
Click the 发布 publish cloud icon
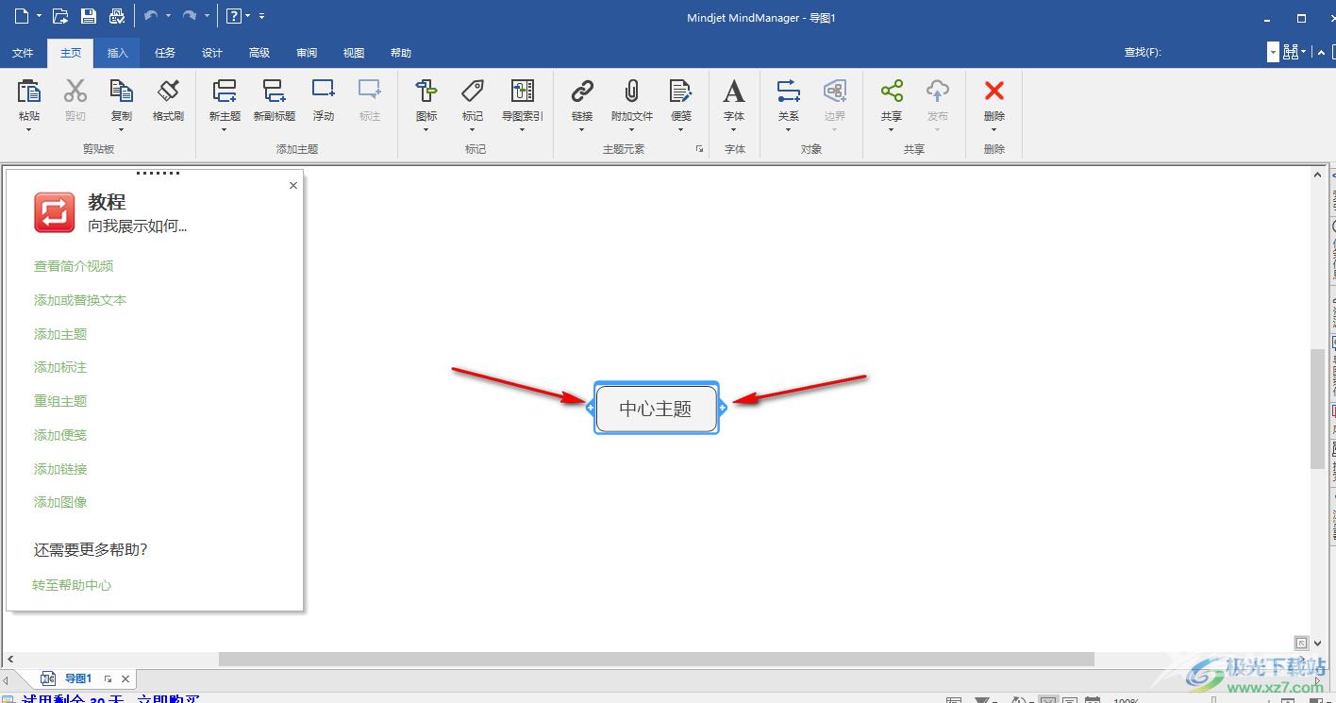click(x=937, y=92)
